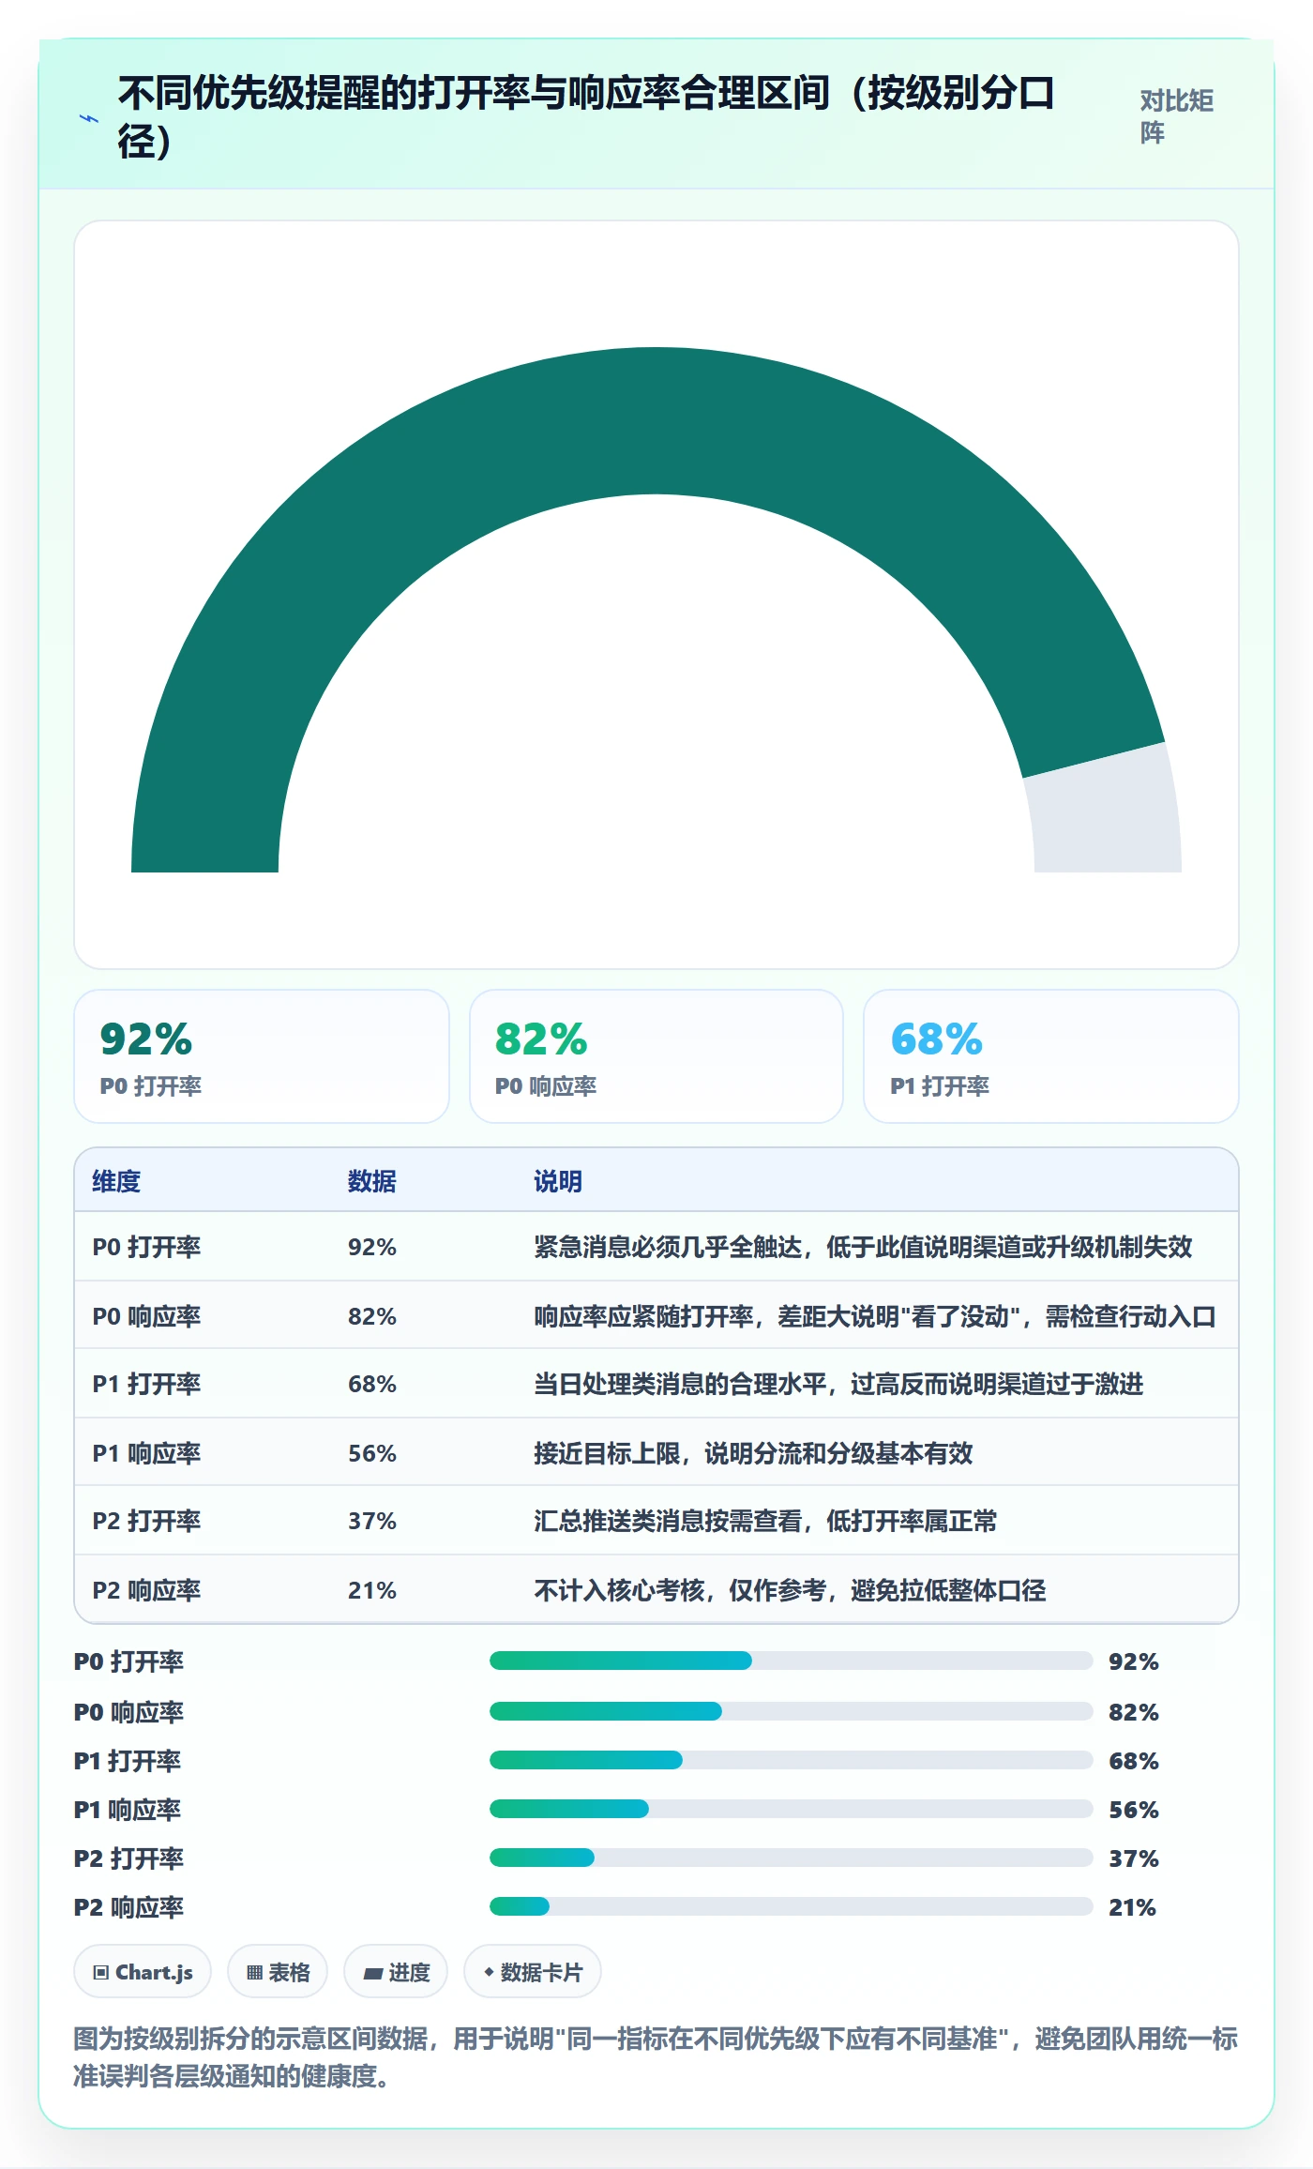Click the bar icon in 进度 chip

373,1974
